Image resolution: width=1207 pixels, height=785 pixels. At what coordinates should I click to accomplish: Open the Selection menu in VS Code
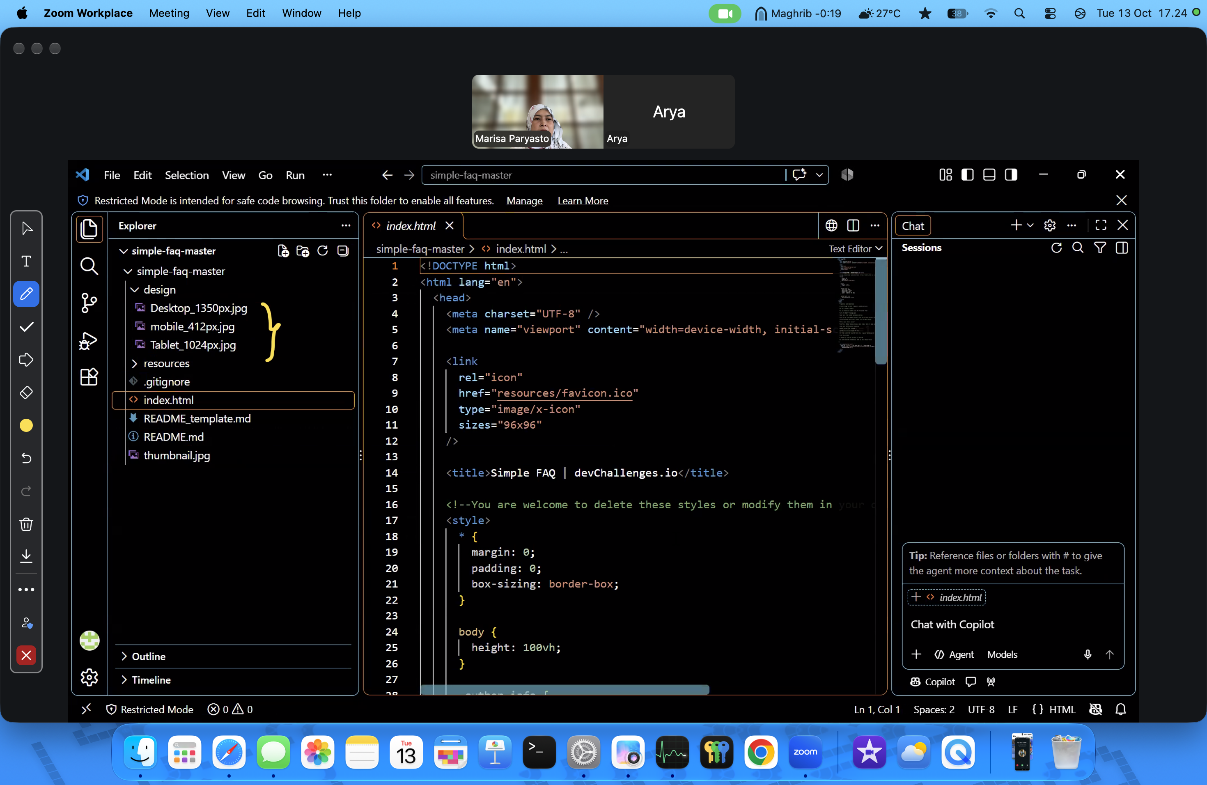pos(187,175)
